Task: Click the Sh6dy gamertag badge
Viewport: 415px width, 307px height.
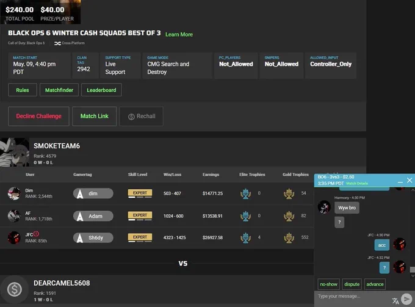Action: coord(93,237)
